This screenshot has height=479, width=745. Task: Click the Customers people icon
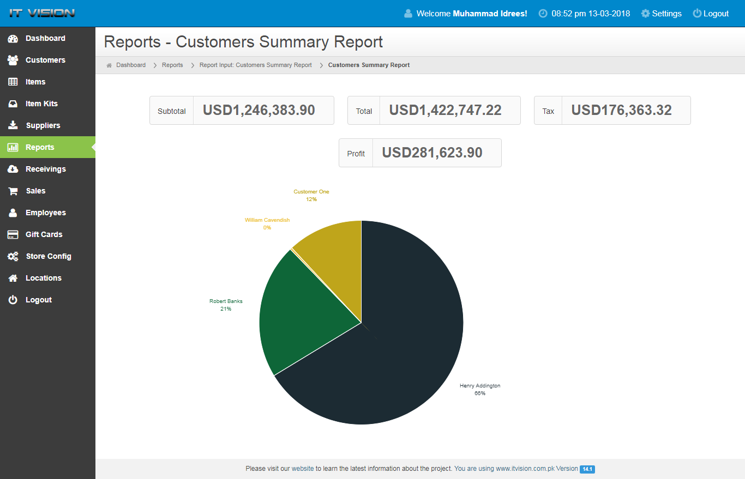pos(13,60)
